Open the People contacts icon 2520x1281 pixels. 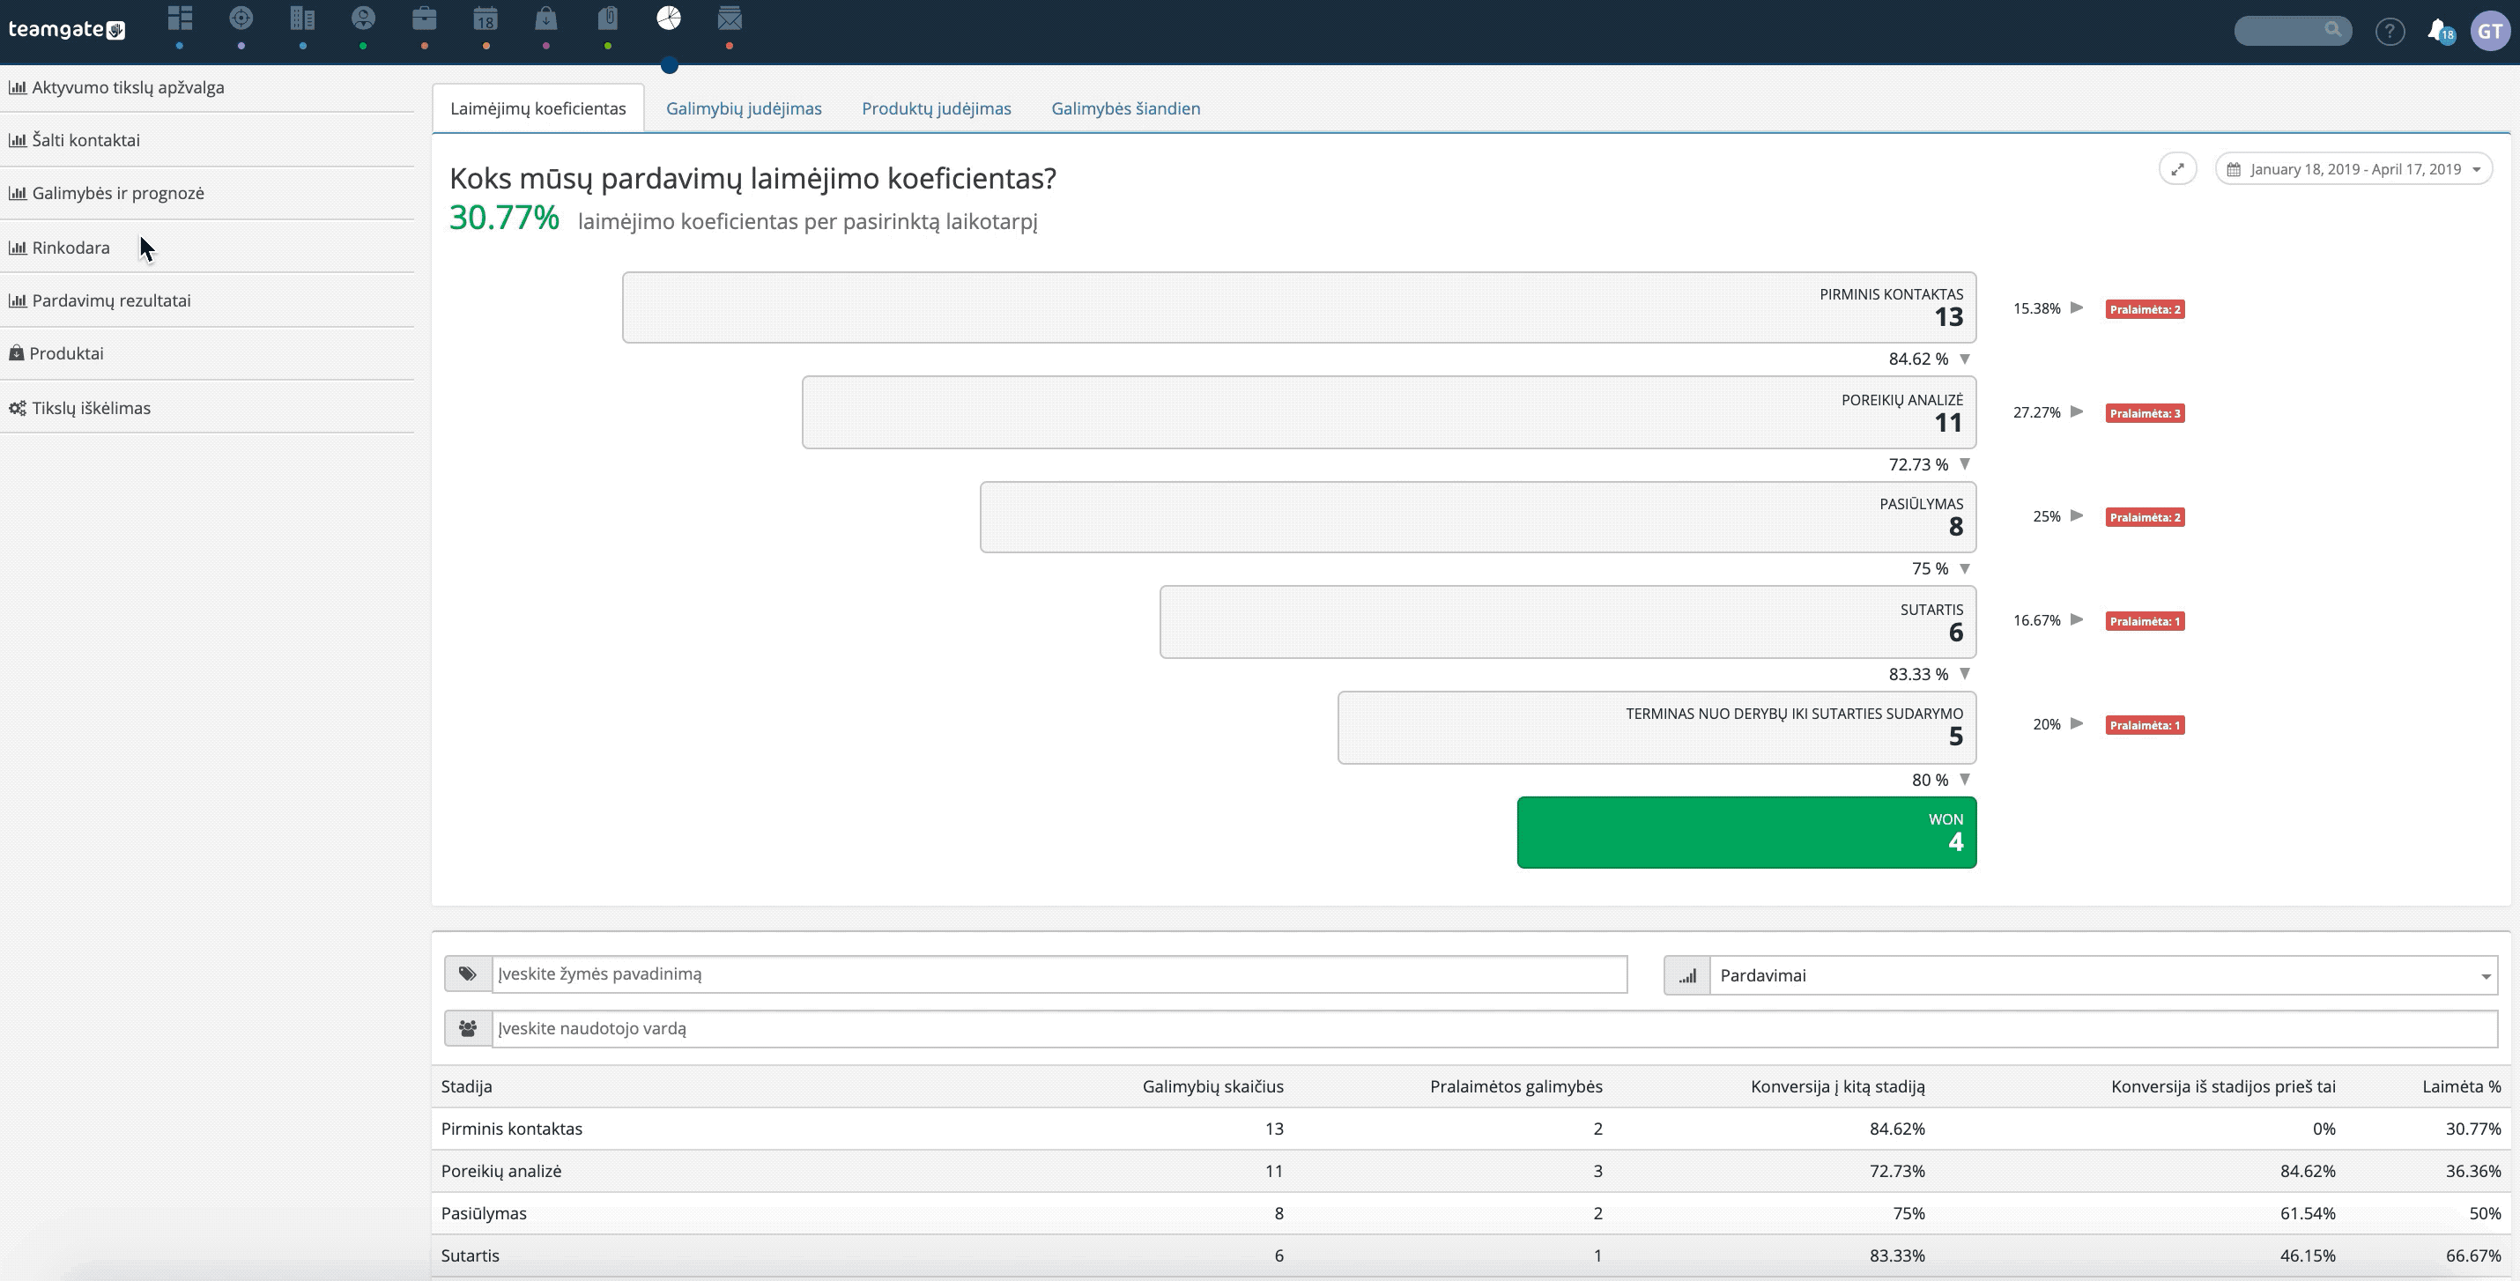point(363,19)
